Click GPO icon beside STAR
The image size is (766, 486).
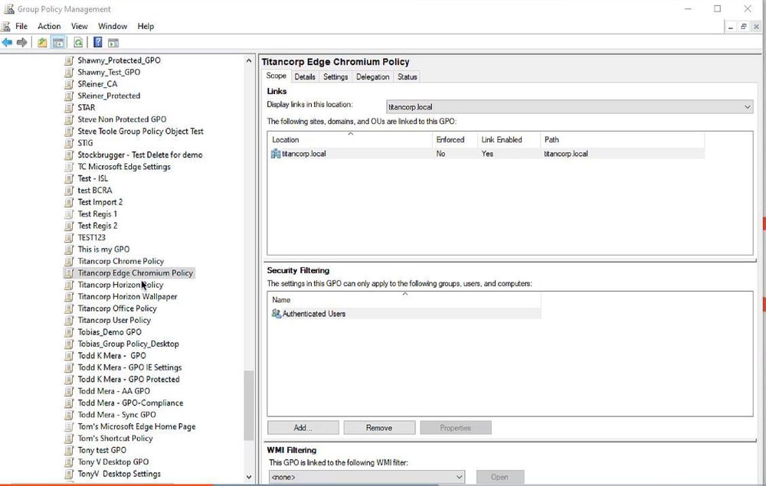click(x=70, y=108)
